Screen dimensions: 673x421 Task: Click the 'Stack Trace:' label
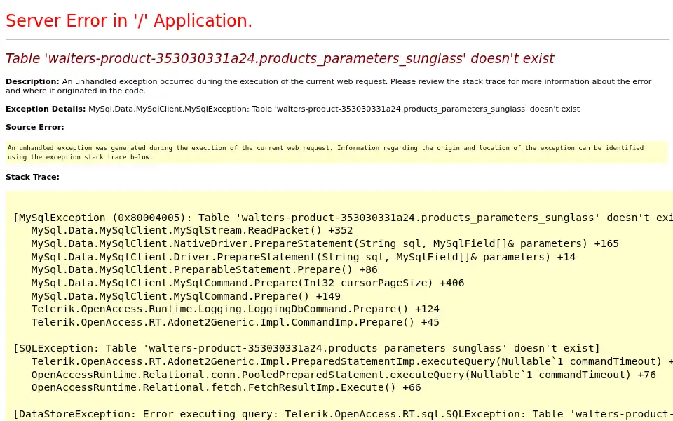click(x=33, y=177)
